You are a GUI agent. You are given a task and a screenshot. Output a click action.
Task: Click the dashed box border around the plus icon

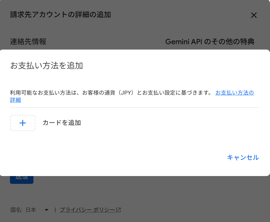pos(11,123)
